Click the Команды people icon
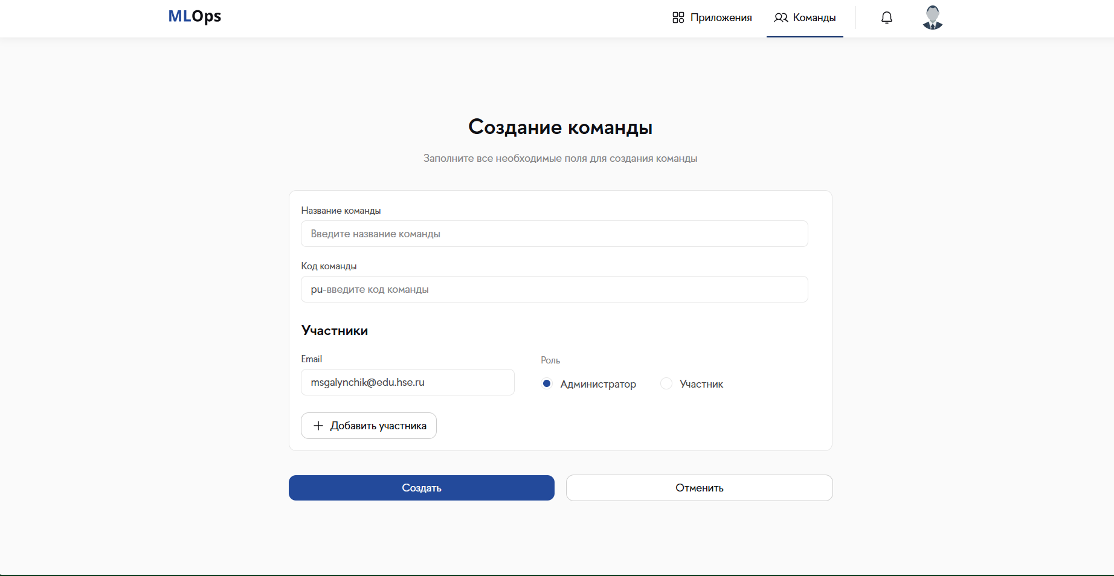Screen dimensions: 1114x576 781,18
